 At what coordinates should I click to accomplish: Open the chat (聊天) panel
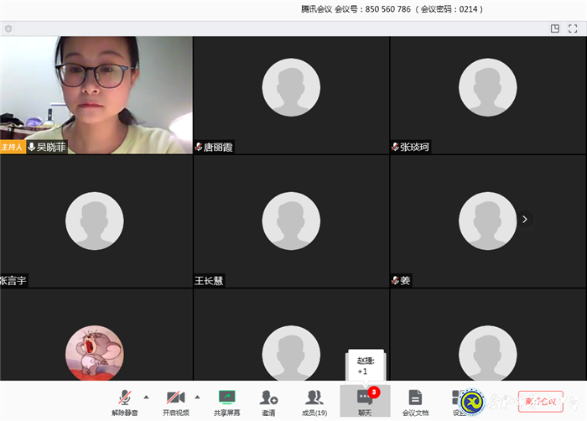(x=365, y=401)
